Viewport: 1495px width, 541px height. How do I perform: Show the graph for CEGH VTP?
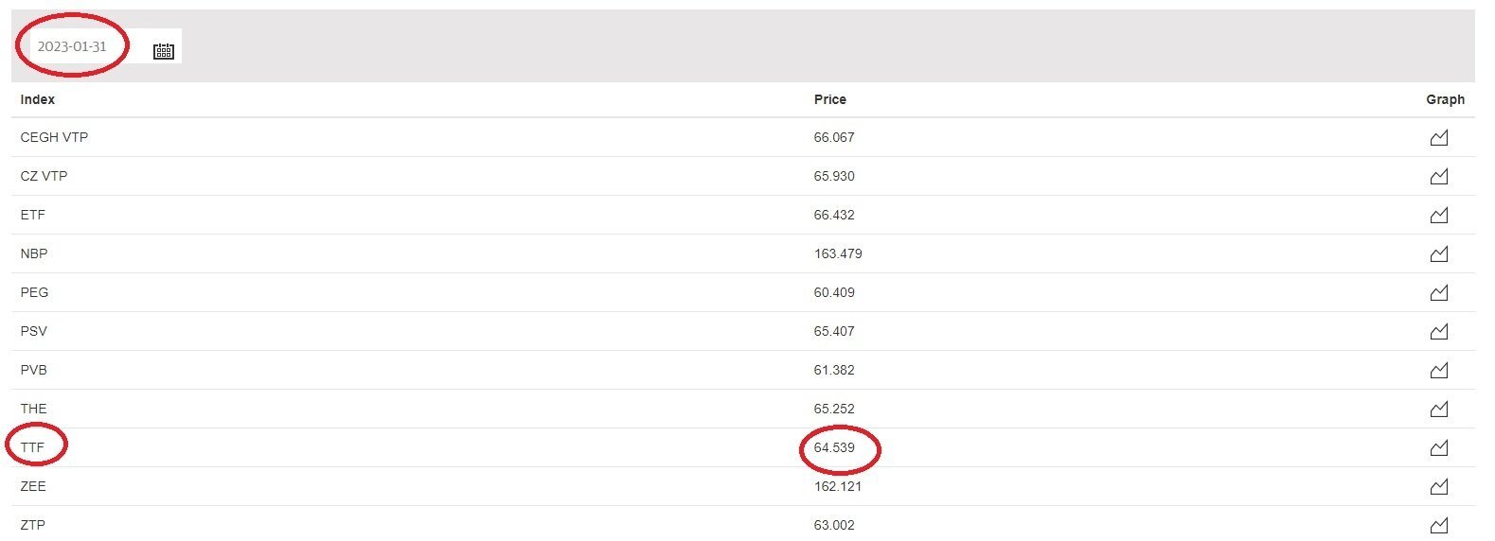tap(1439, 138)
